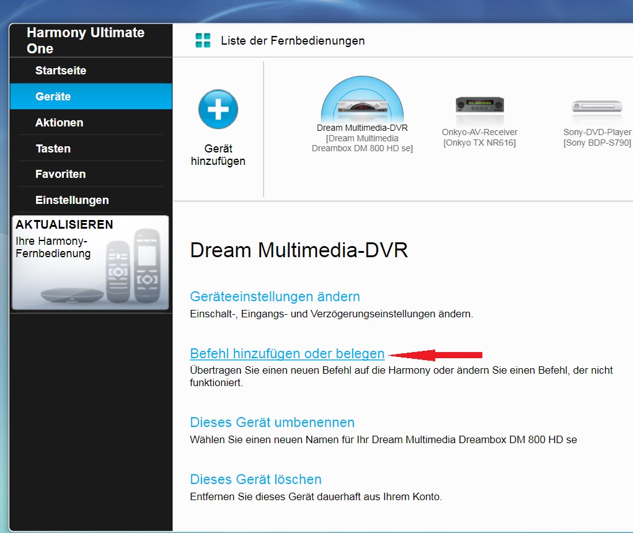Open the Geräteeinstellungen ändern link
Screen dimensions: 633x533
(275, 296)
